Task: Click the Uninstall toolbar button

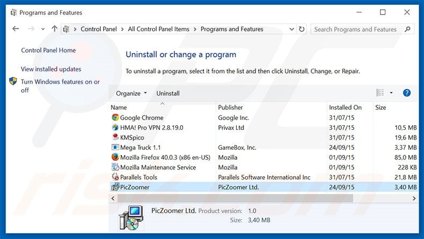Action: coord(168,93)
